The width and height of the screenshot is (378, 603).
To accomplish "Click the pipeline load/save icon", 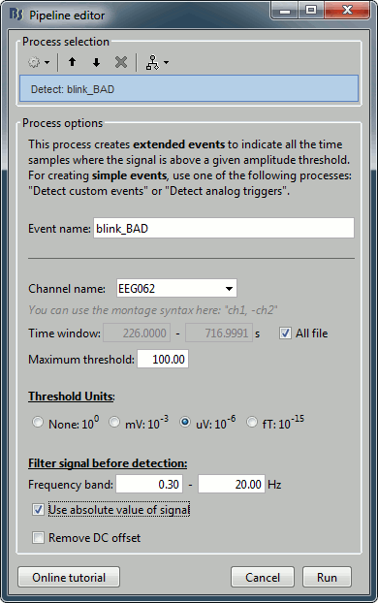I will click(x=153, y=62).
